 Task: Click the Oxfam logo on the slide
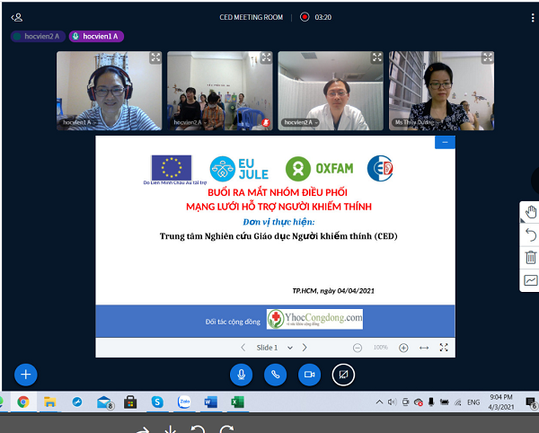click(x=319, y=168)
